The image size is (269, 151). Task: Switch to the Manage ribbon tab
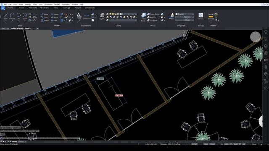[x=67, y=8]
